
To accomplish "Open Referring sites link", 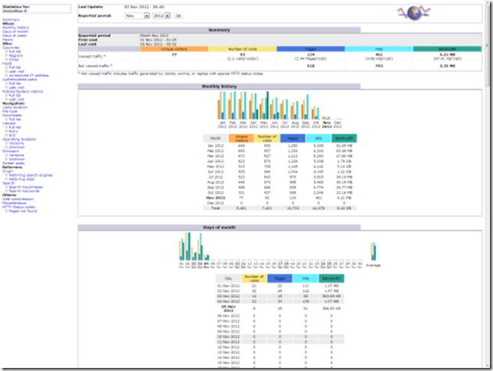I will (x=21, y=179).
